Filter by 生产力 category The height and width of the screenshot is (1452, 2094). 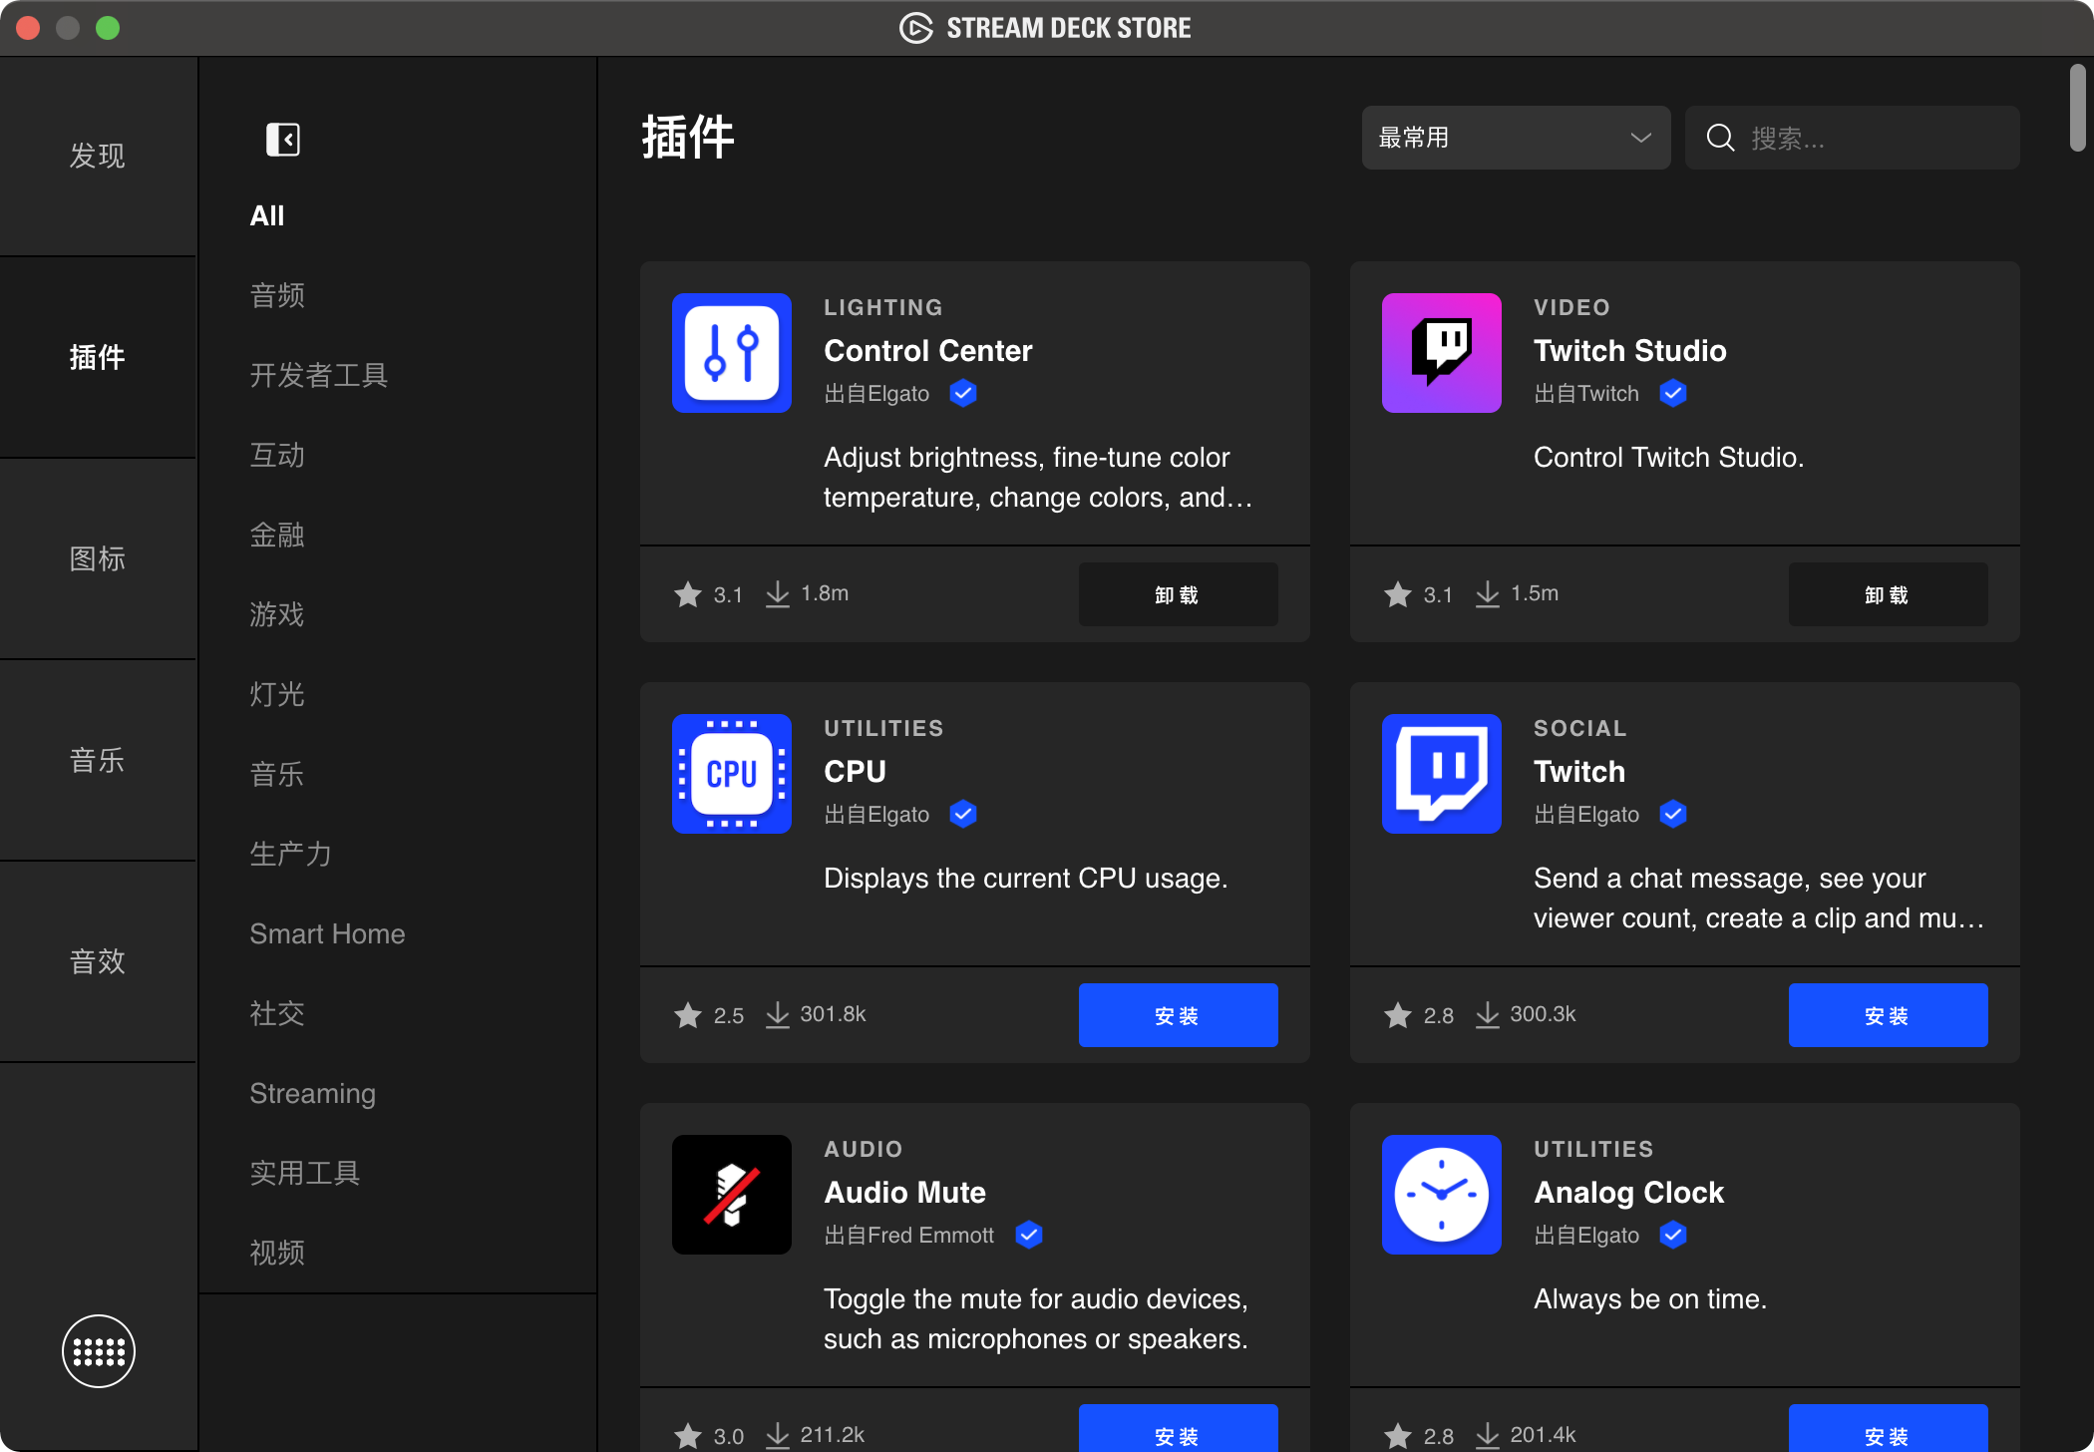291,854
